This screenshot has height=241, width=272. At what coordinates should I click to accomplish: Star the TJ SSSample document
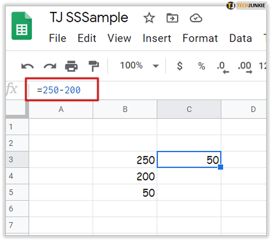[149, 18]
